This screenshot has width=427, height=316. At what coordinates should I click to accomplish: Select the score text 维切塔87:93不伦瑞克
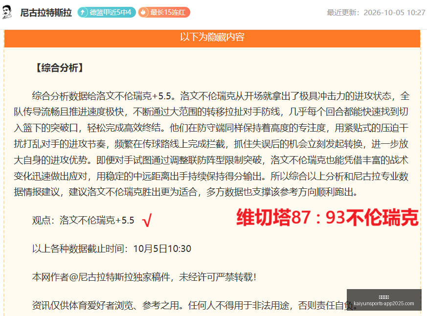[x=327, y=217]
